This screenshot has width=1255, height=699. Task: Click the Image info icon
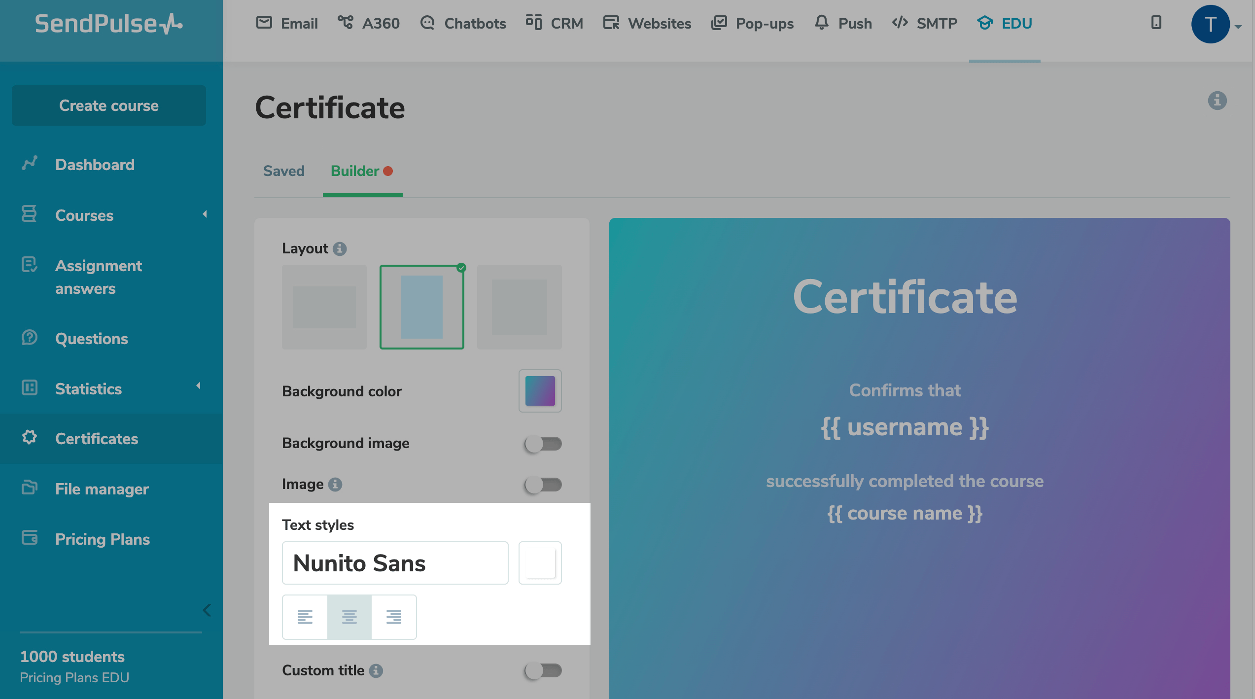(x=335, y=485)
